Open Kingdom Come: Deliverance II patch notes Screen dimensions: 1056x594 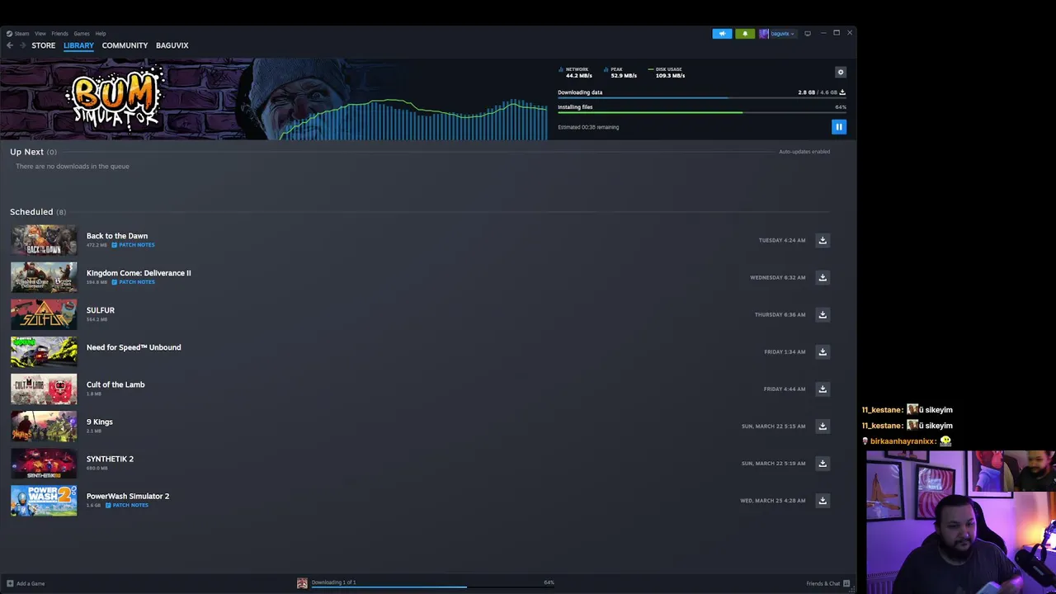[134, 282]
